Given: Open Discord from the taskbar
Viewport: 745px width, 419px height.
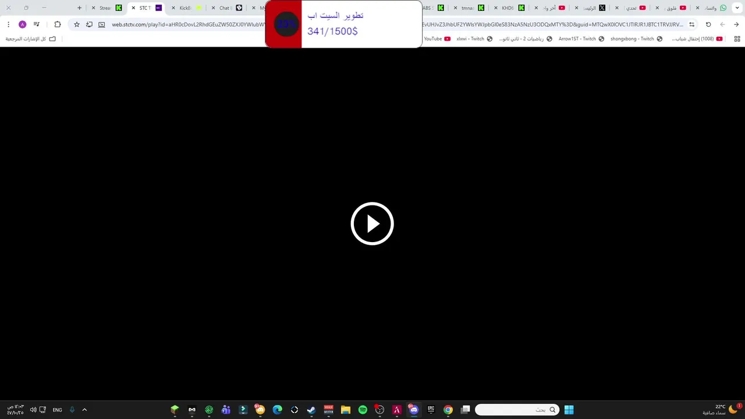Looking at the screenshot, I should 414,410.
